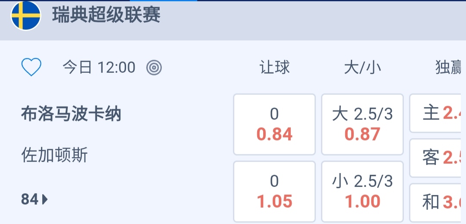
Task: Open team 布洛马波卡纳 match details
Action: (71, 114)
